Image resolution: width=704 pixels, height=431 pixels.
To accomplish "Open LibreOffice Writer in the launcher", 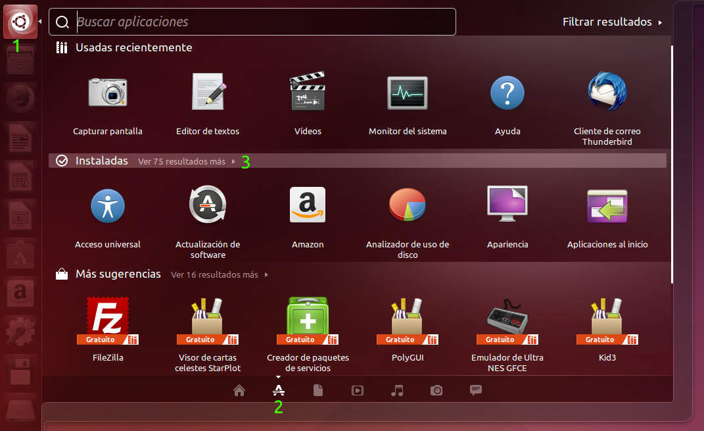I will (x=20, y=138).
